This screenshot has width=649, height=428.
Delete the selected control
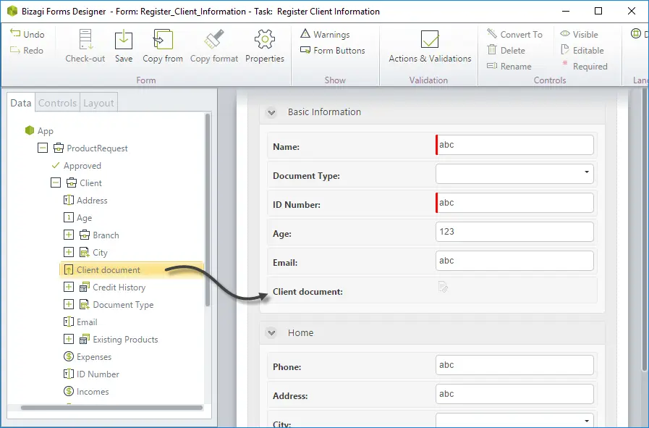506,51
